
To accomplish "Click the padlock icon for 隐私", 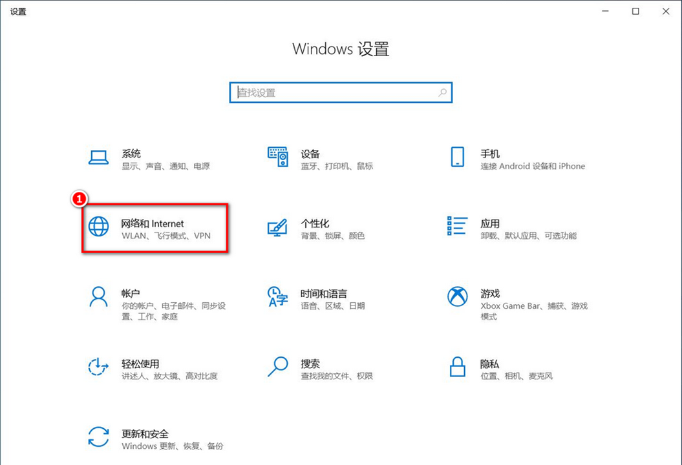I will 457,366.
